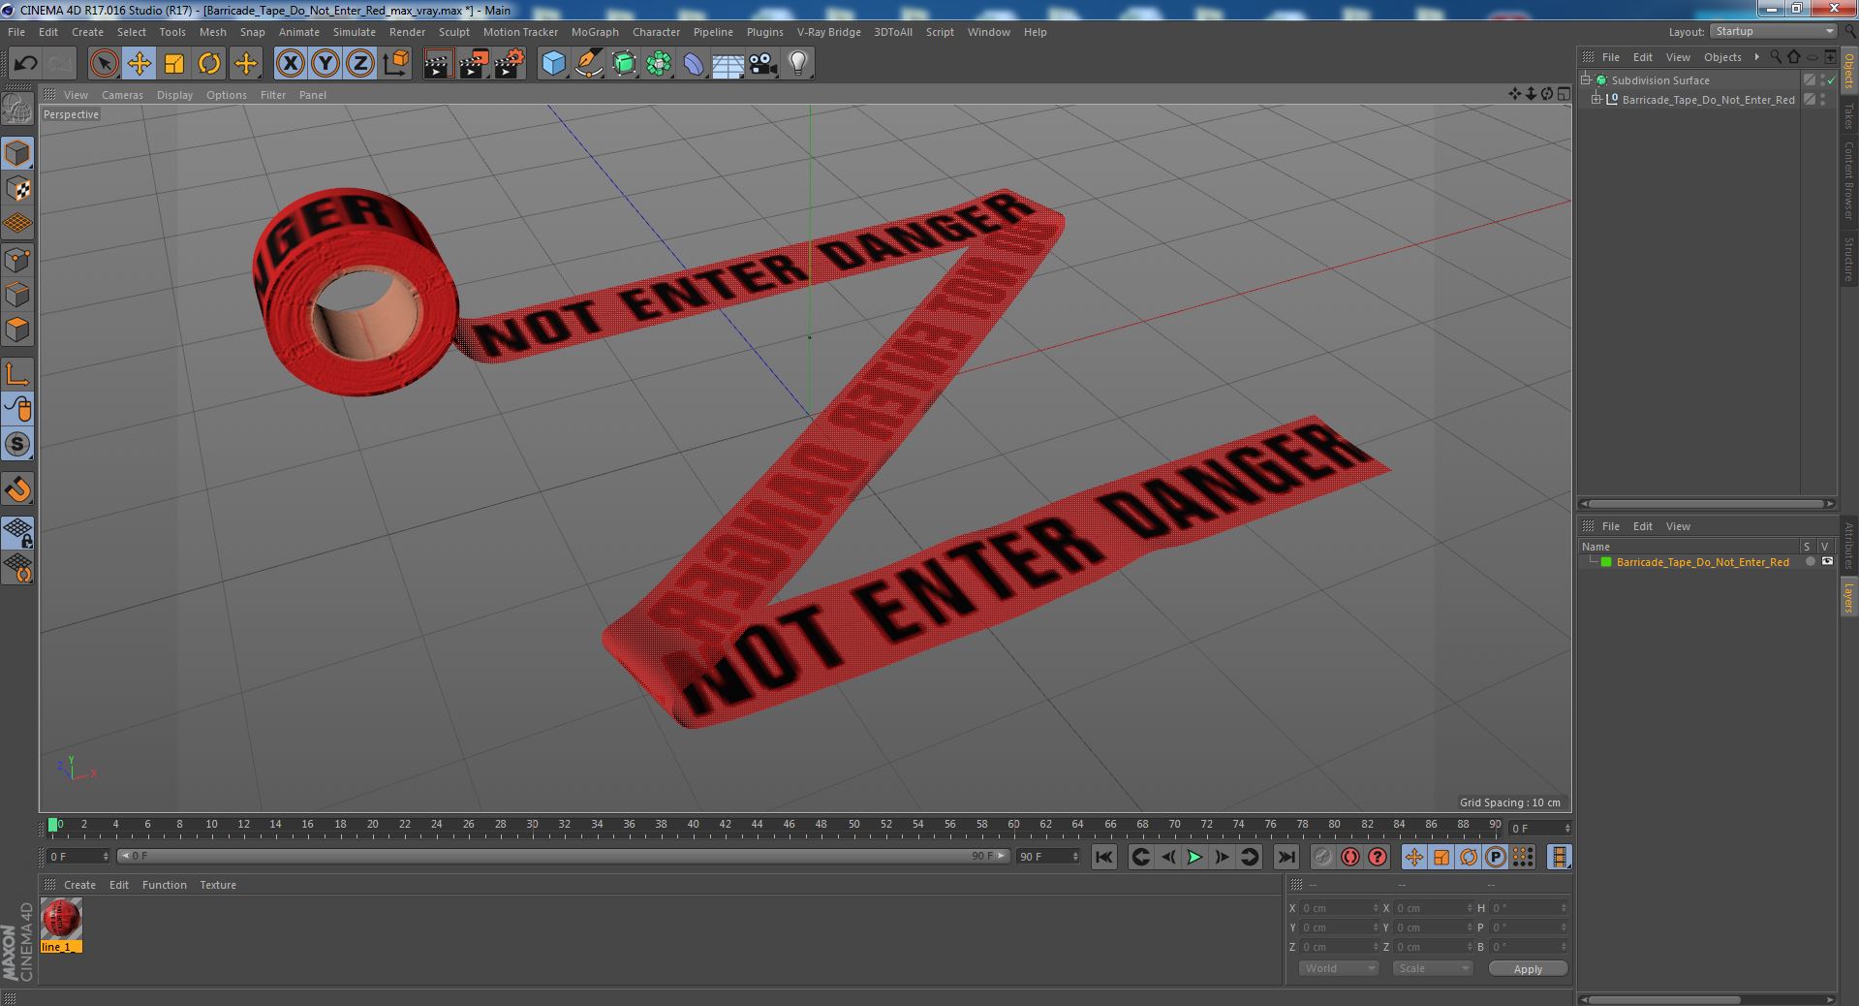Viewport: 1859px width, 1006px height.
Task: Toggle Autokeying red button
Action: tap(1349, 857)
